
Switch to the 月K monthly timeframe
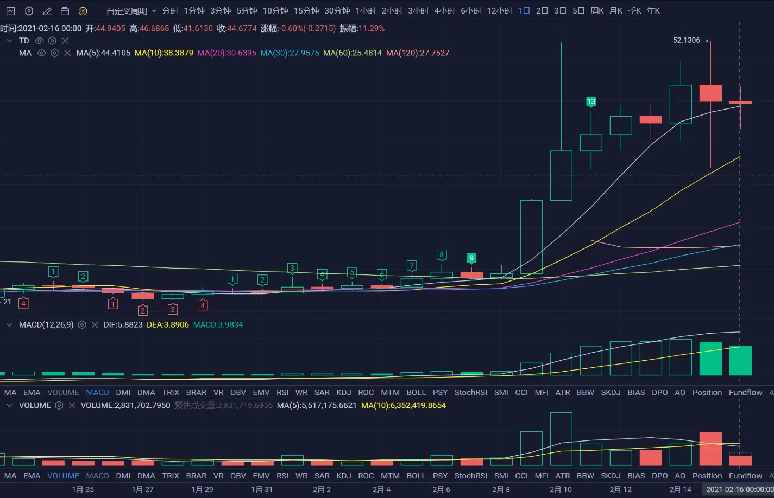(616, 11)
